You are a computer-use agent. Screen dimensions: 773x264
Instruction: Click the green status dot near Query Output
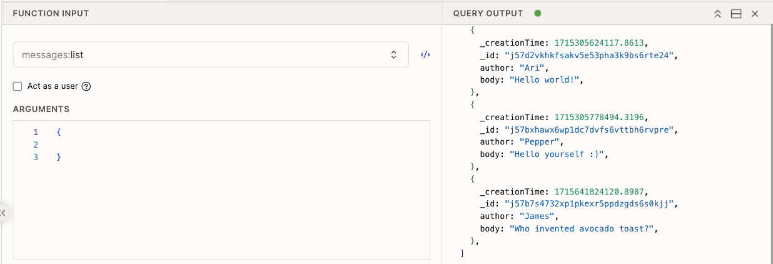coord(537,13)
